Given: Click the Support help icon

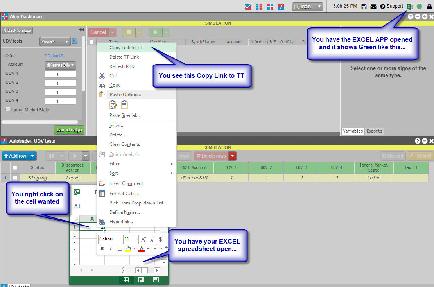Looking at the screenshot, I should coord(382,6).
